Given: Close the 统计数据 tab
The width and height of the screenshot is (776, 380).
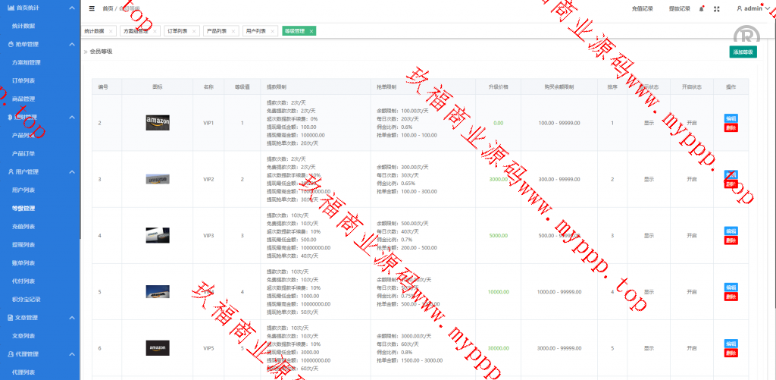Looking at the screenshot, I should coord(111,31).
